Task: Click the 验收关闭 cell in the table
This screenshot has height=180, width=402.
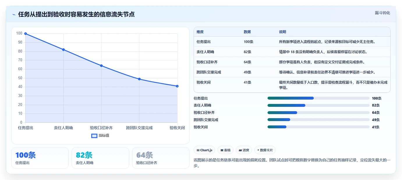Action: click(x=204, y=82)
